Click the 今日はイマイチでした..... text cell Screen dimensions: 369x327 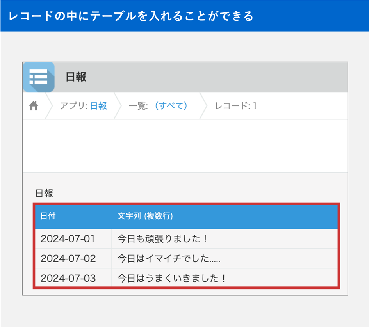pos(169,258)
